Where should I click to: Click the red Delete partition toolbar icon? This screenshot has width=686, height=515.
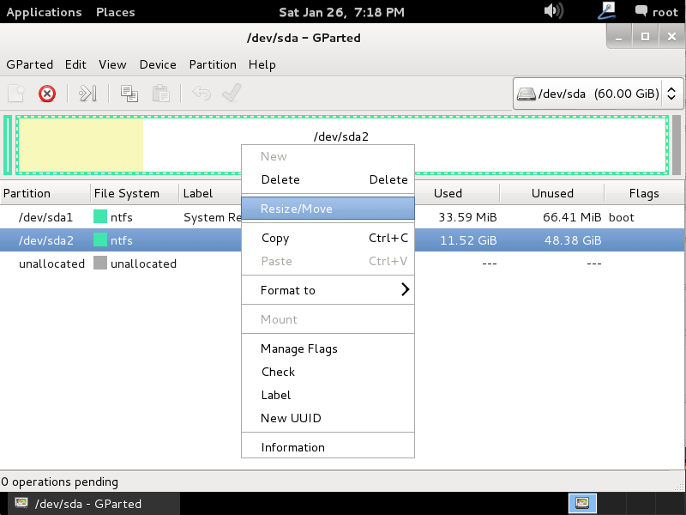(x=47, y=94)
